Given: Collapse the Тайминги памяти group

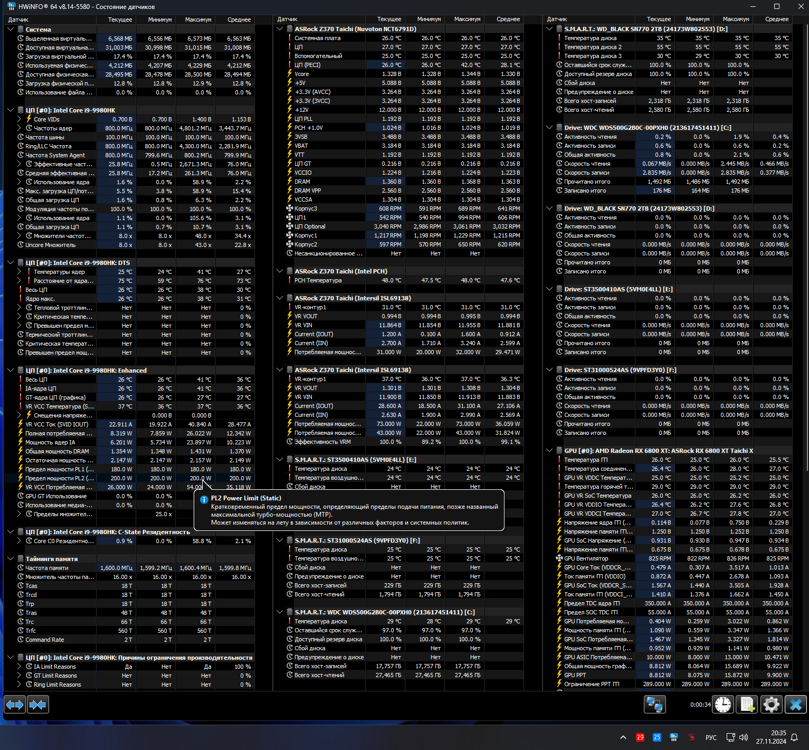Looking at the screenshot, I should click(11, 559).
